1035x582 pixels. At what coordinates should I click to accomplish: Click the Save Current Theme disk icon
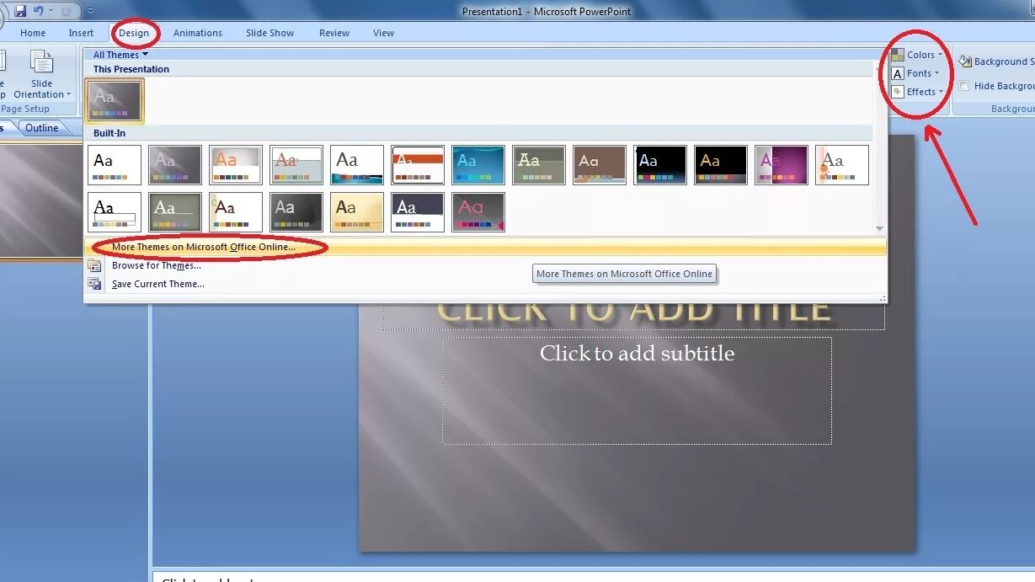click(95, 284)
